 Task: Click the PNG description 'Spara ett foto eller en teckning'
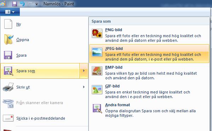coord(153,38)
